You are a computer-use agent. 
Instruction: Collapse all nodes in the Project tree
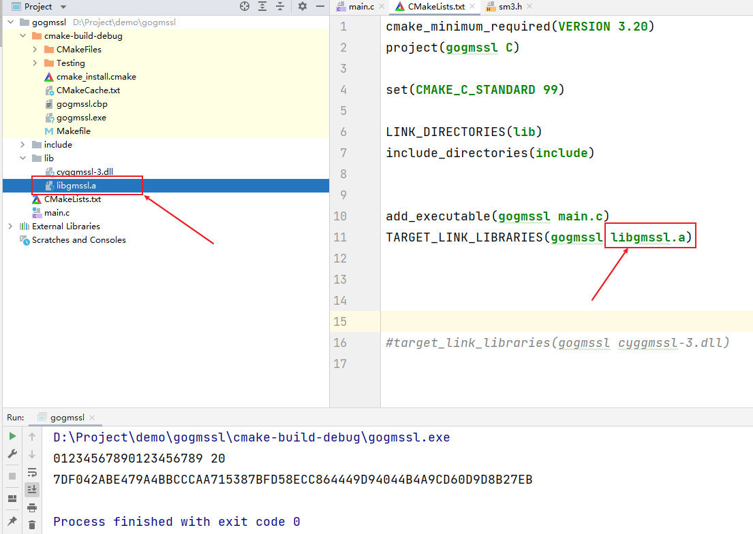pos(280,6)
